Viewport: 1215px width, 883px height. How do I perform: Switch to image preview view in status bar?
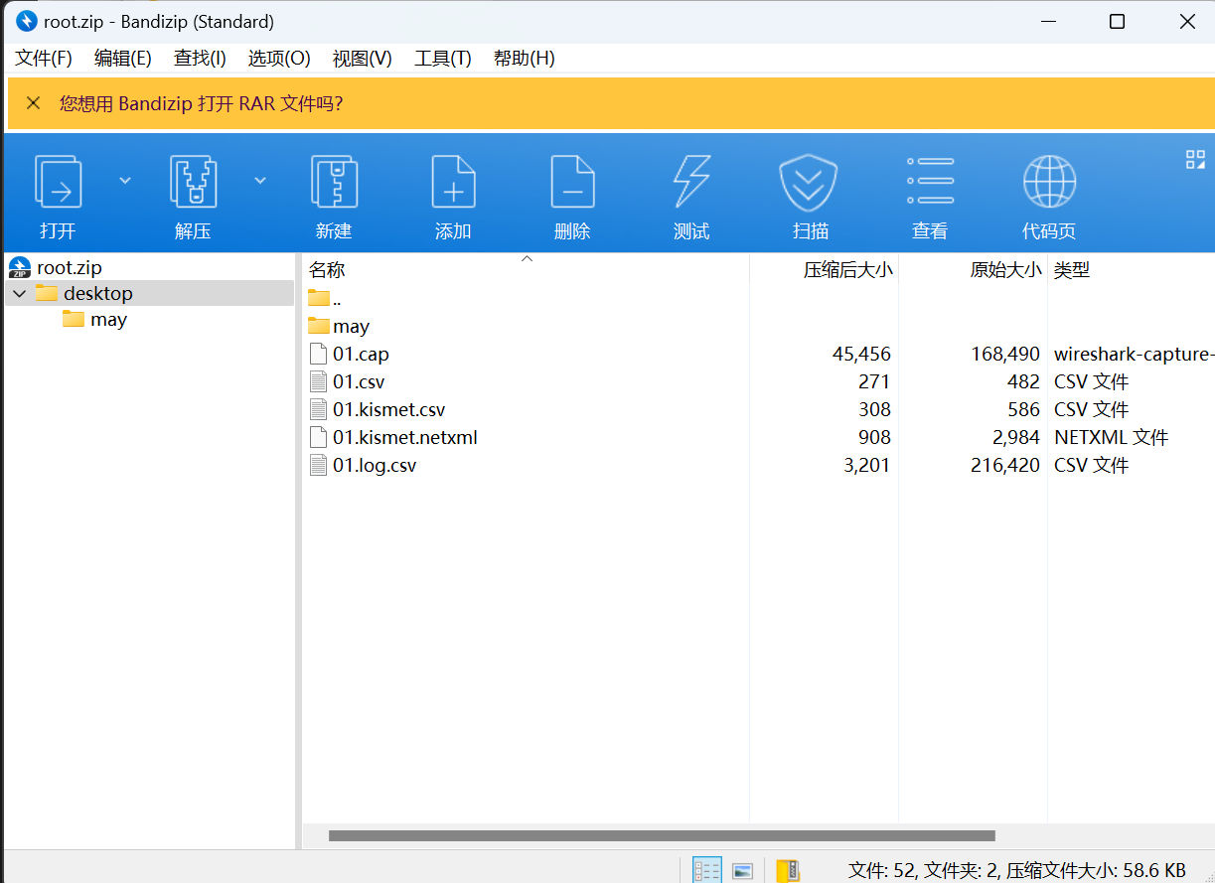coord(742,870)
